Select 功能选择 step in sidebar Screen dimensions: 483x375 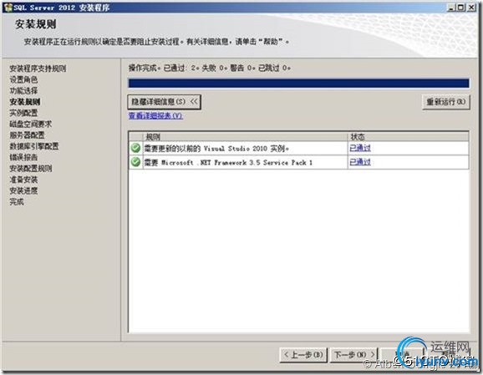coord(23,90)
